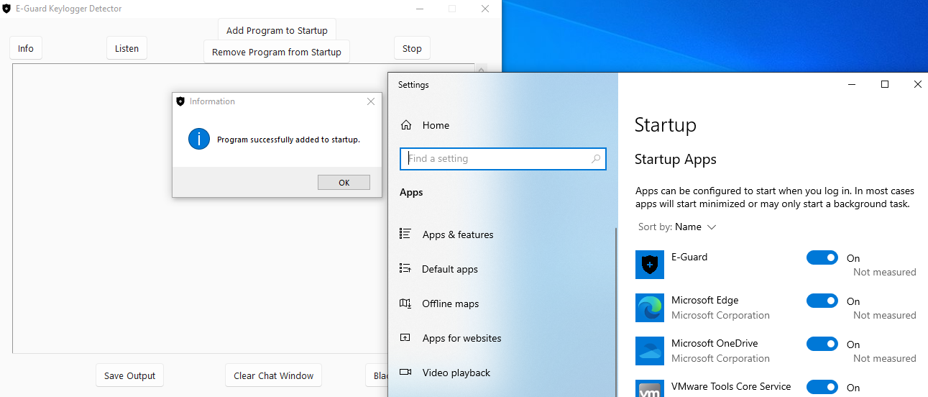Click "Microsoft Corporation" under Microsoft Edge
The width and height of the screenshot is (928, 397).
[720, 315]
